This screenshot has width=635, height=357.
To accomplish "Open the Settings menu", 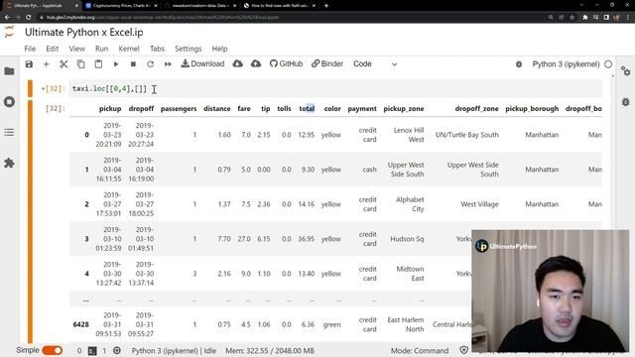I will pos(188,49).
